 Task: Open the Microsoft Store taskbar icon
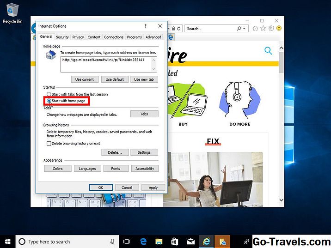coord(175,242)
